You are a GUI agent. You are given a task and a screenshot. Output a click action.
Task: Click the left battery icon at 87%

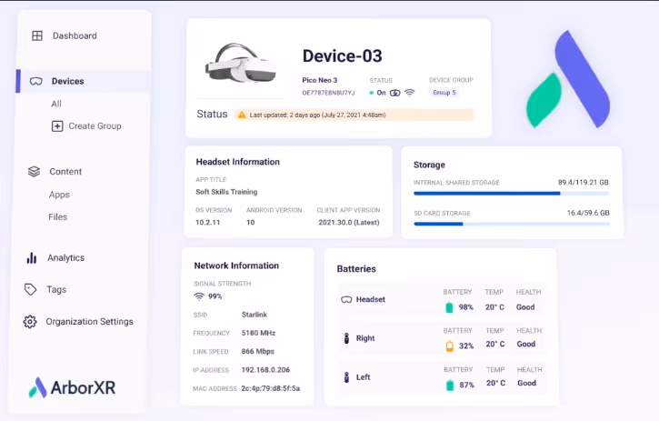point(450,385)
